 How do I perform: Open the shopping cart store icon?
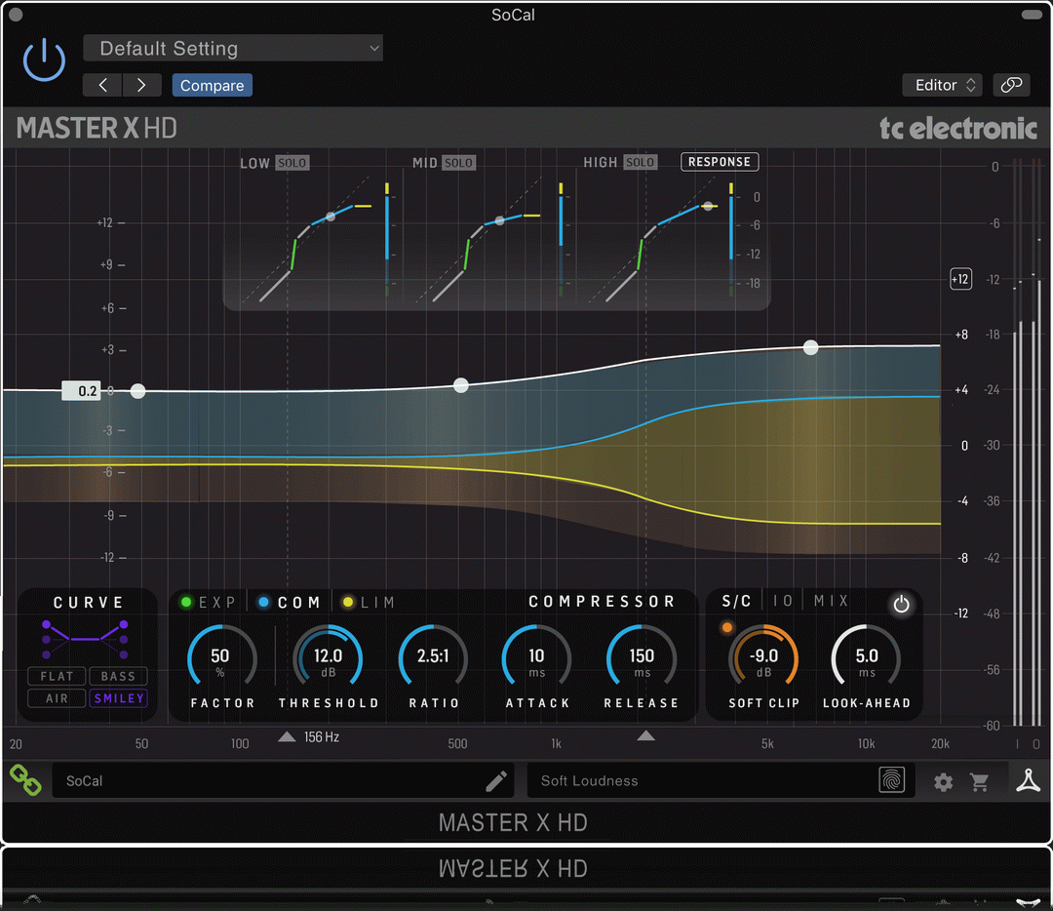pos(980,781)
